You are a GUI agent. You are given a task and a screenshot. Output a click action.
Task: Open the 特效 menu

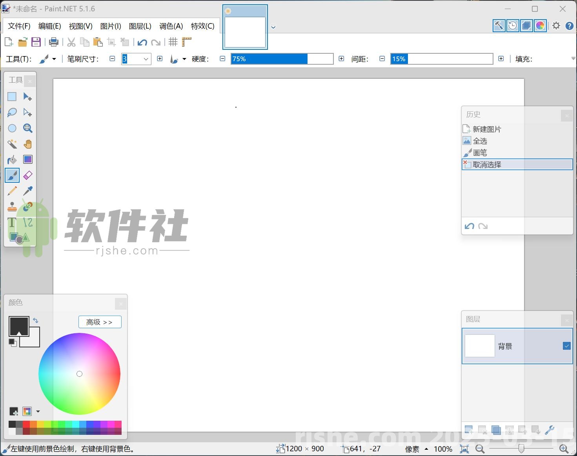click(202, 26)
